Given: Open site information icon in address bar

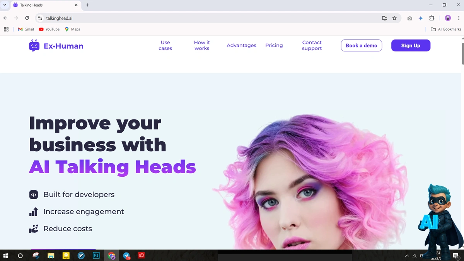Looking at the screenshot, I should coord(40,18).
